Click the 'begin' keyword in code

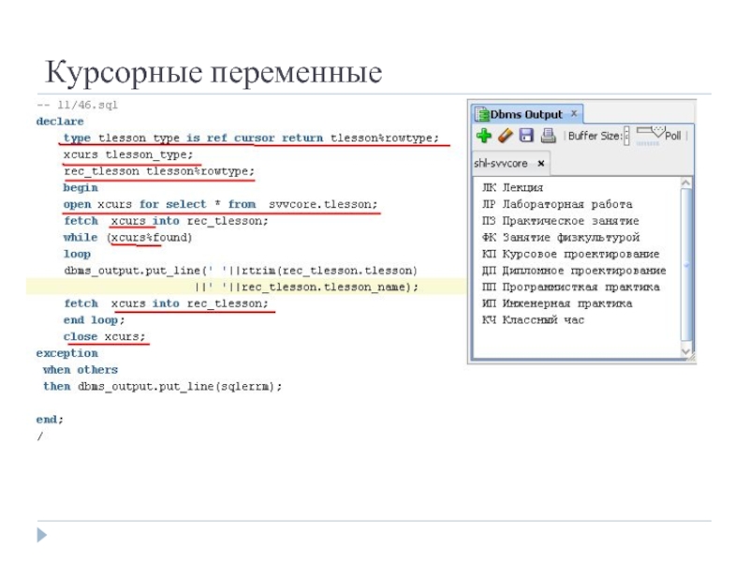point(81,188)
